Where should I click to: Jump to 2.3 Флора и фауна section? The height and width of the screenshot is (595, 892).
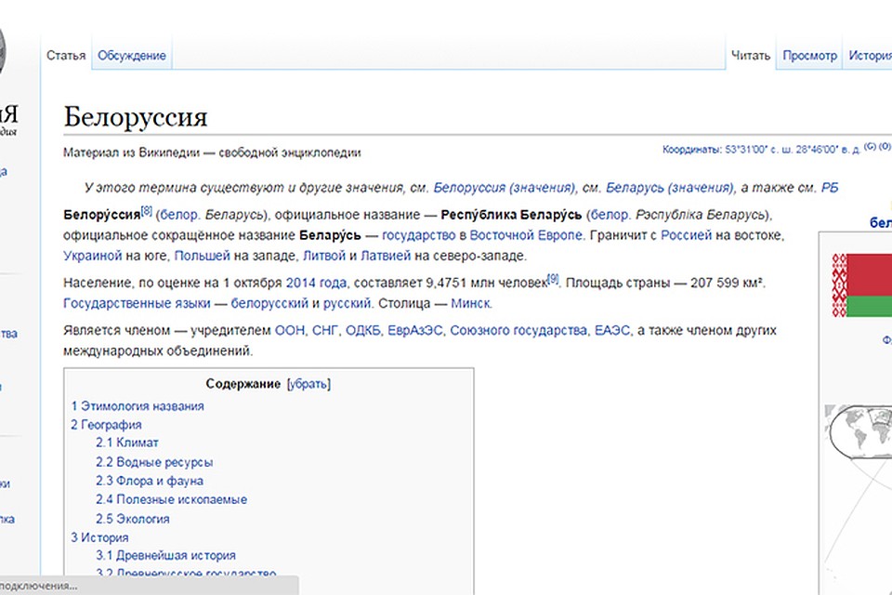[150, 481]
